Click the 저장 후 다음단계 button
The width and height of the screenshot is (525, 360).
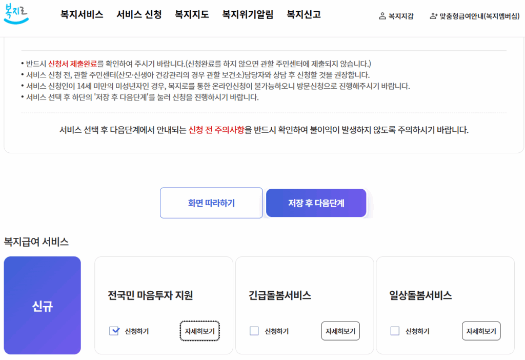point(316,203)
